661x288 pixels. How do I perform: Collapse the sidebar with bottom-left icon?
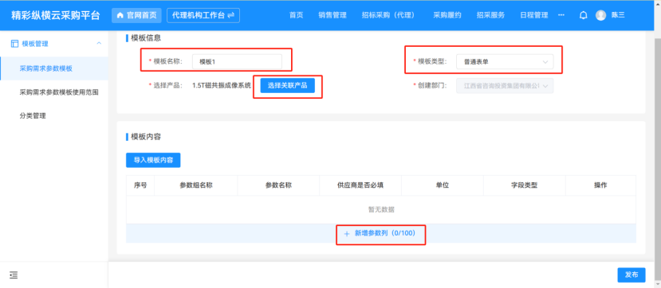coord(14,275)
